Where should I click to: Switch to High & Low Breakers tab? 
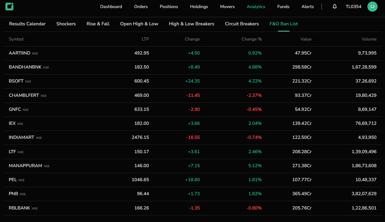[x=191, y=24]
